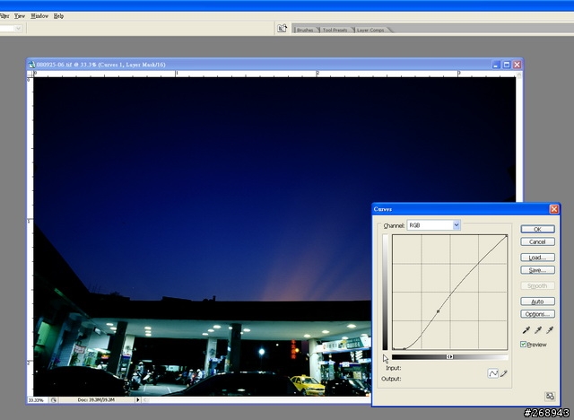
Task: Open the View menu
Action: coord(20,16)
